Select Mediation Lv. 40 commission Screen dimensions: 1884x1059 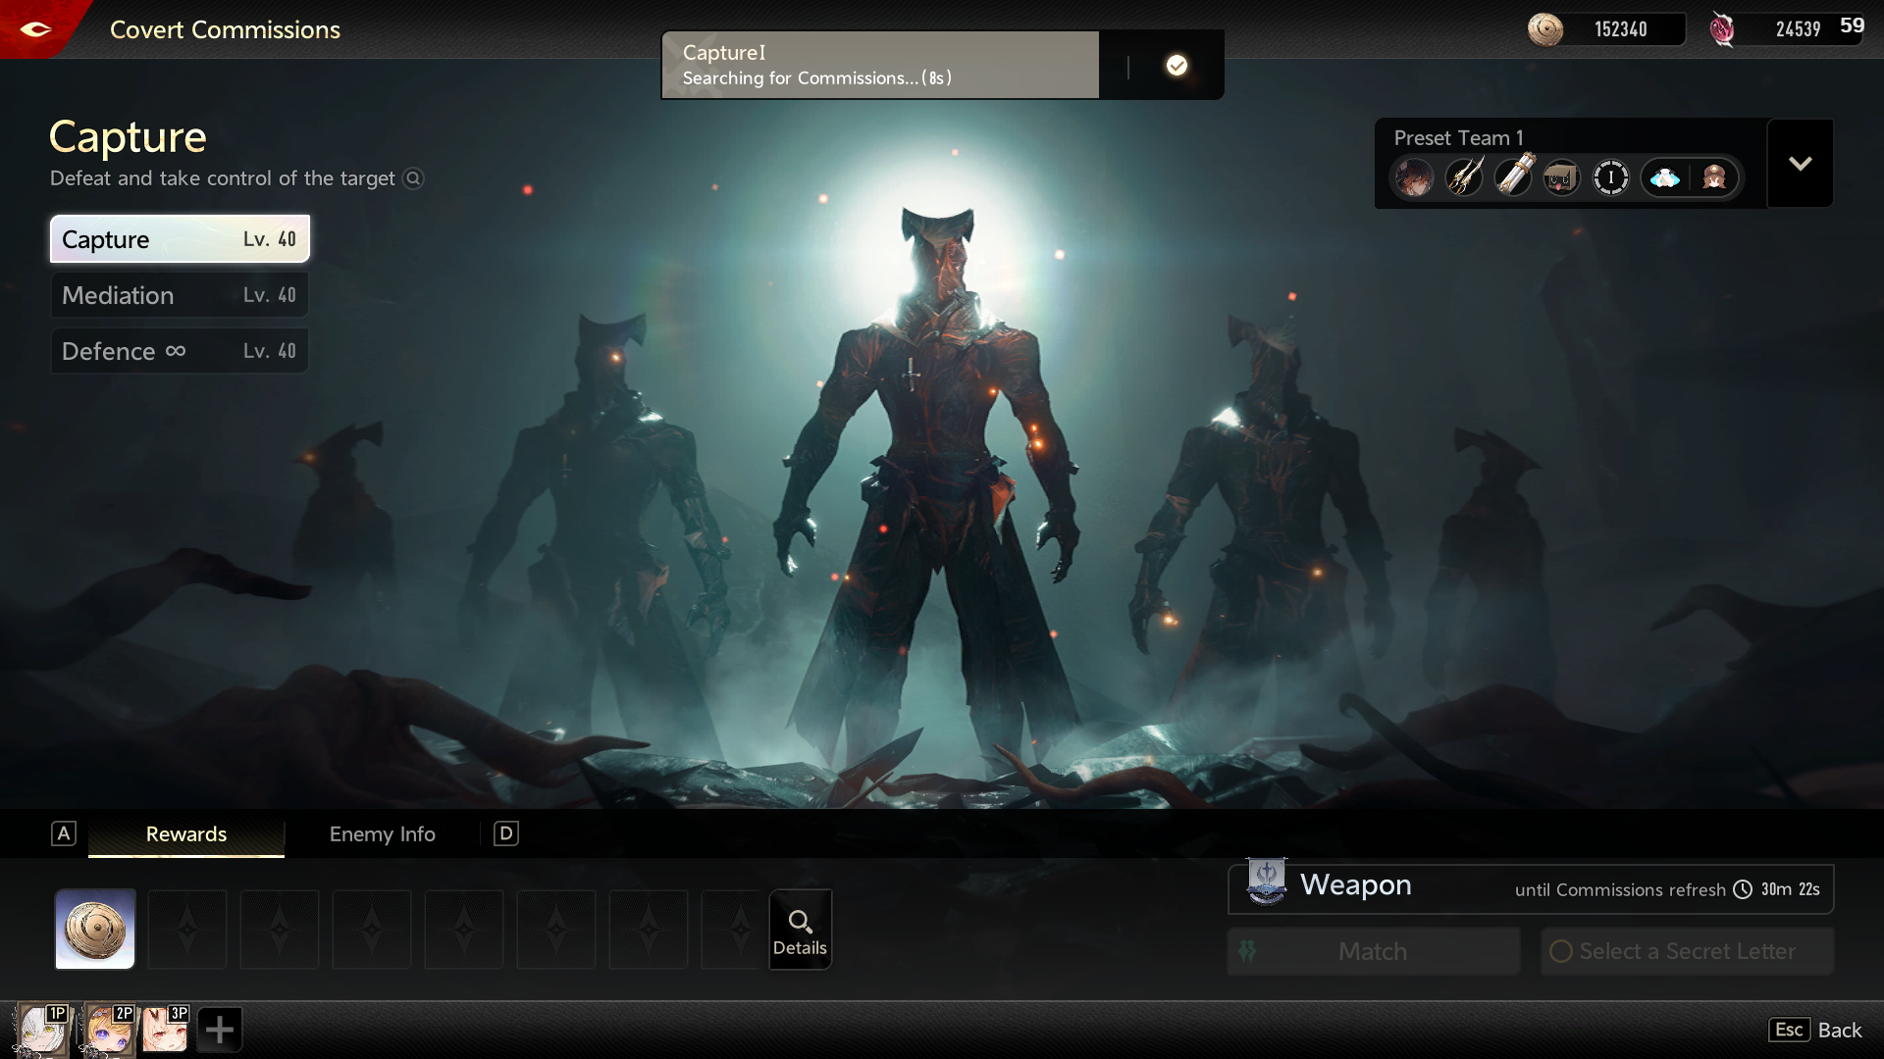click(180, 295)
